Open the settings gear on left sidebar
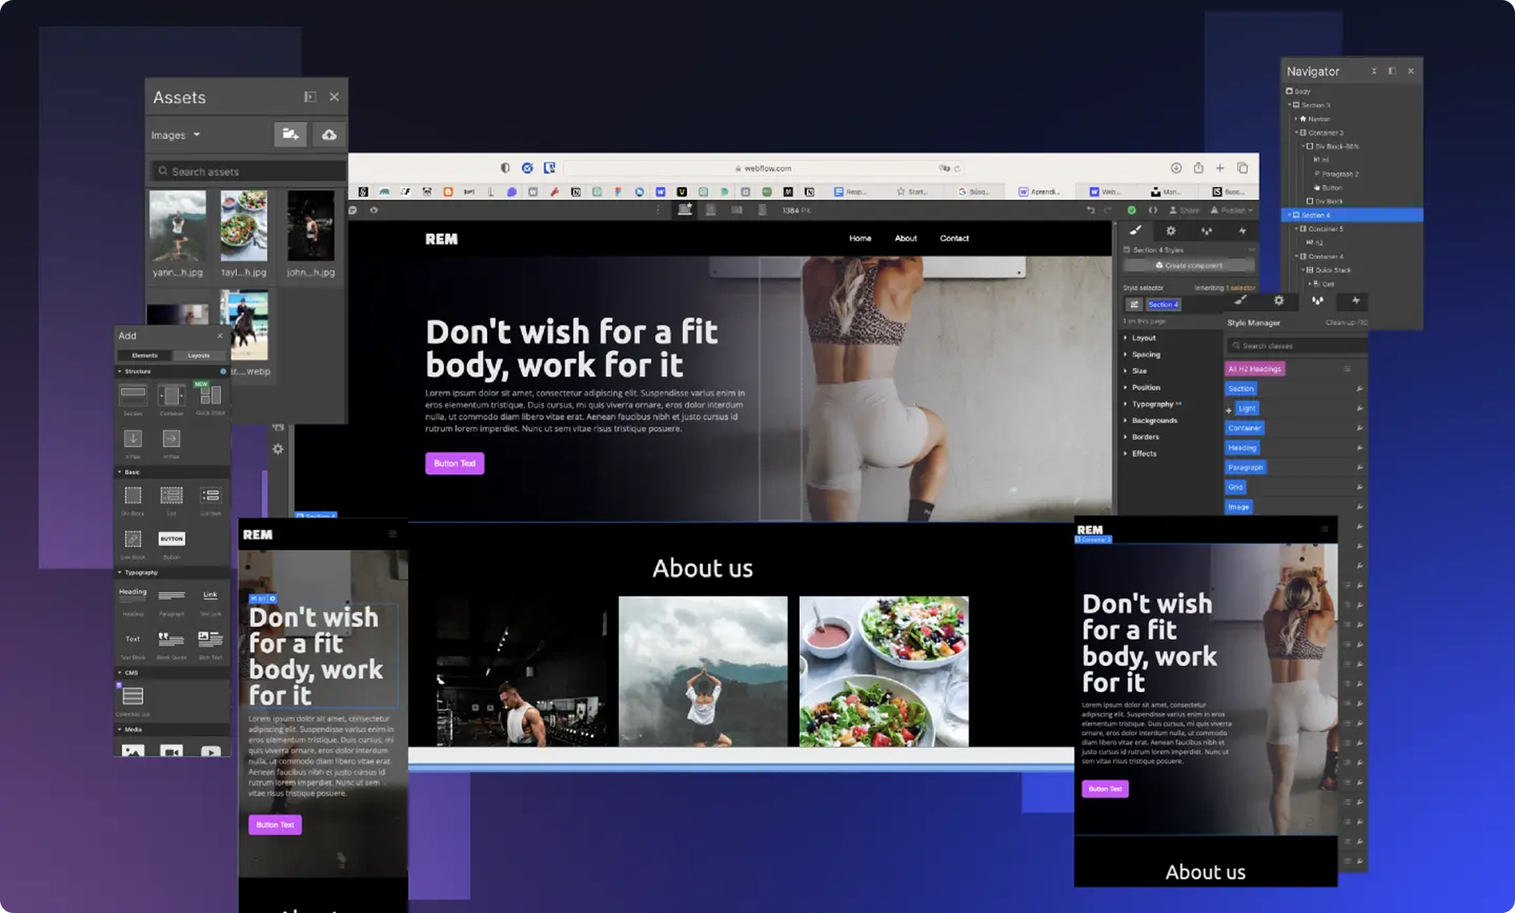 (277, 449)
